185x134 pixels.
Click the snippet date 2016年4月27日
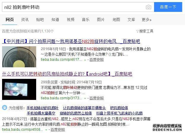click(15, 119)
